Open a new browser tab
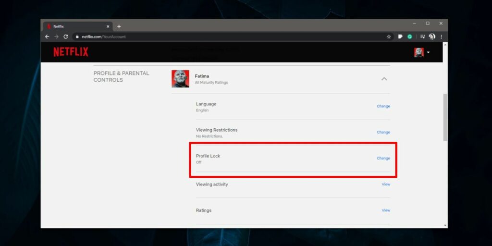 point(119,27)
